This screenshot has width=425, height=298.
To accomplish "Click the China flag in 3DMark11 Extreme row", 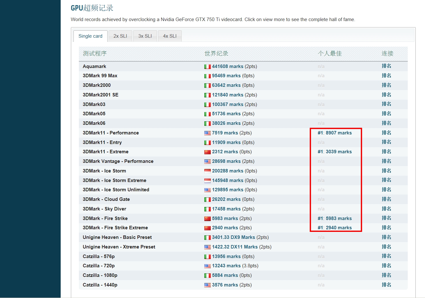I will tap(207, 152).
